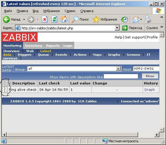
Task: Go to the Queue submenu link
Action: tap(43, 55)
